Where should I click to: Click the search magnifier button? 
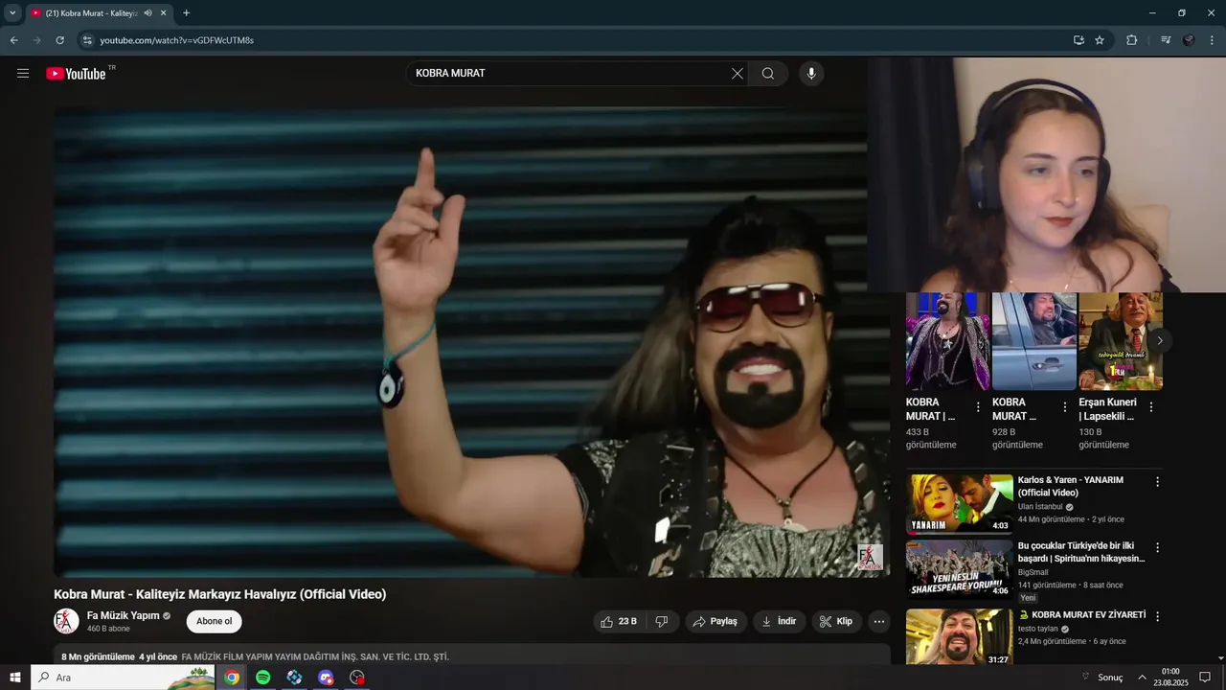(x=768, y=74)
